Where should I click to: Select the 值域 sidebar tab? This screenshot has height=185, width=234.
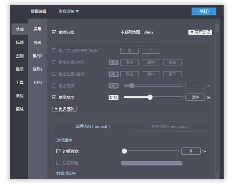point(20,109)
